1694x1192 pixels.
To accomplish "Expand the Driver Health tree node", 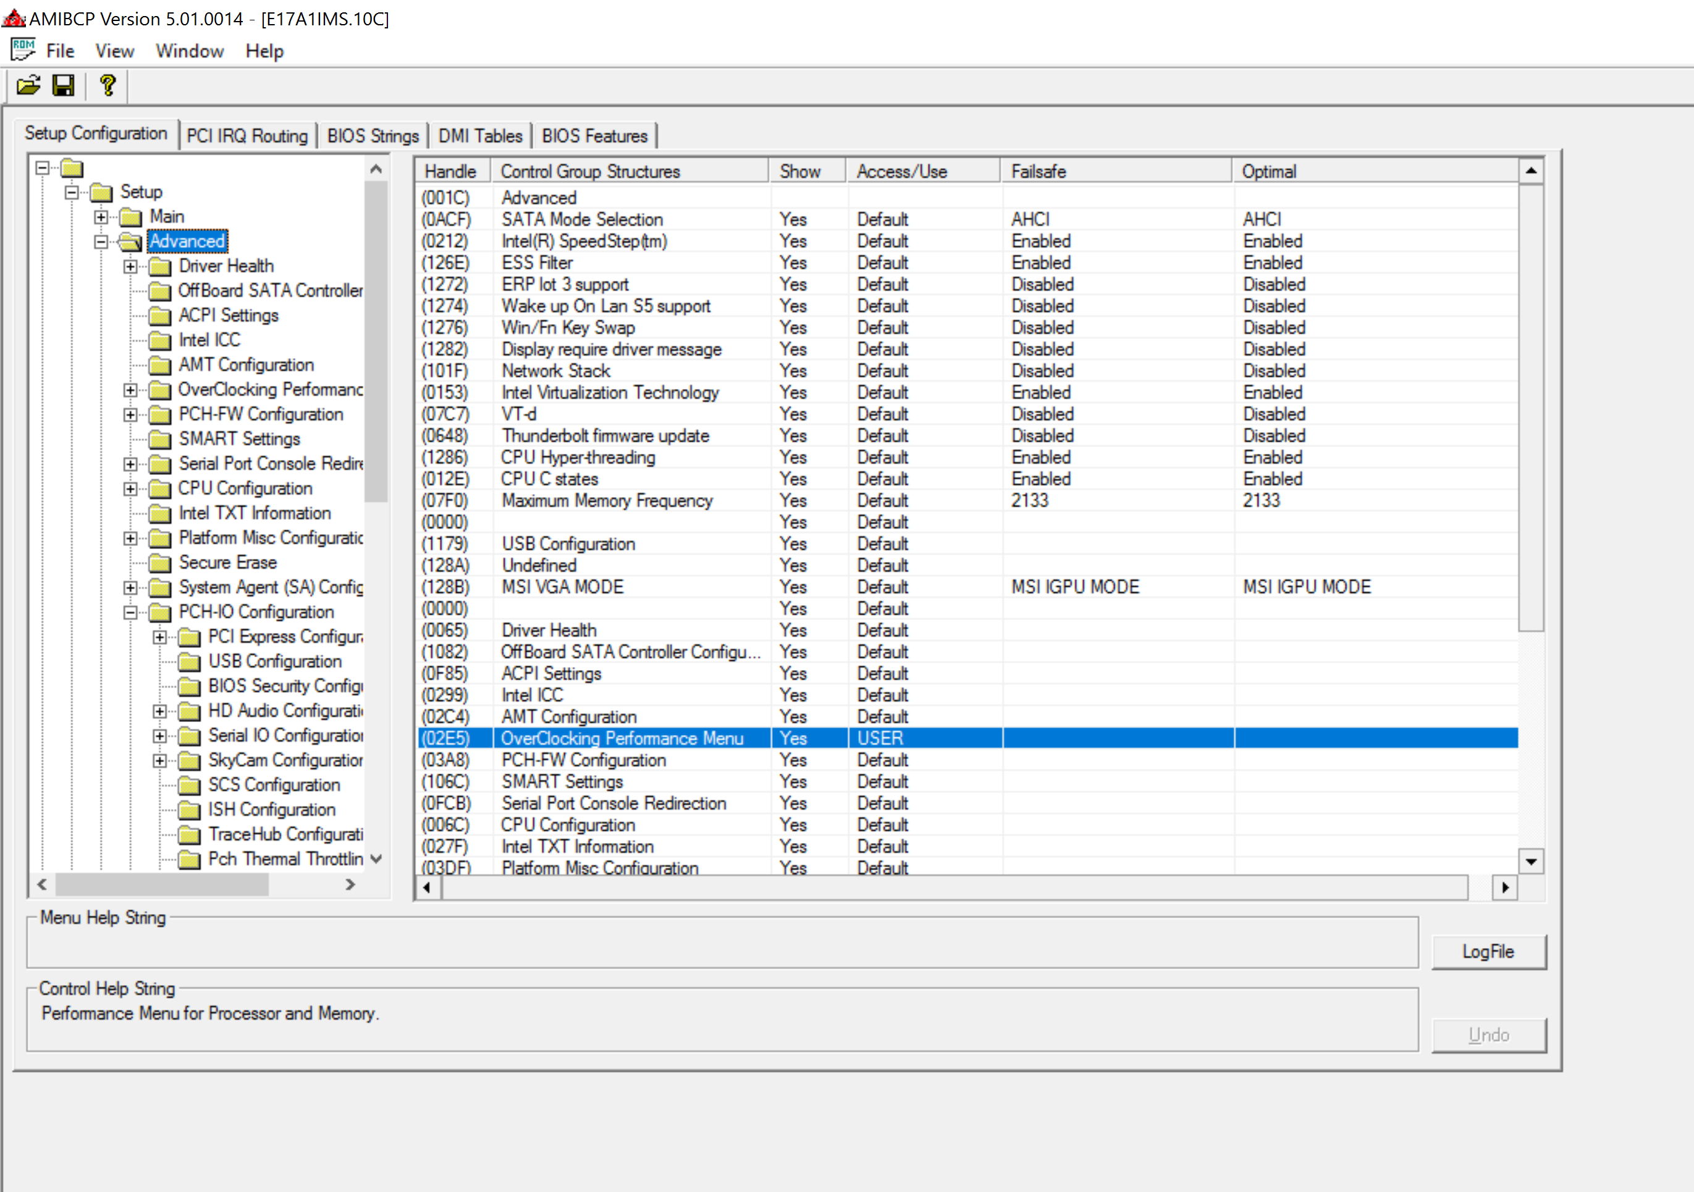I will (130, 266).
